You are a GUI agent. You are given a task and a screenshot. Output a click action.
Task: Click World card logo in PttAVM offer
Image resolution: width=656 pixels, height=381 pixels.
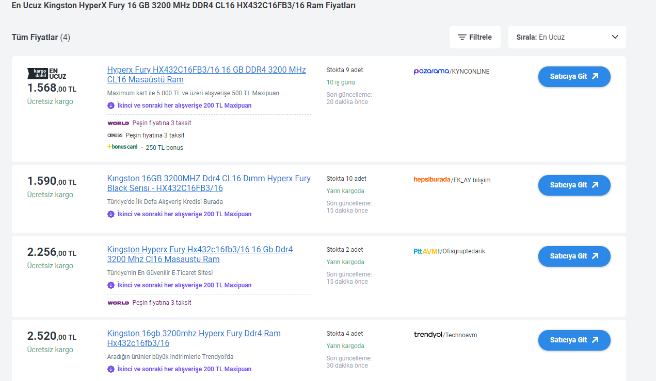coord(118,303)
